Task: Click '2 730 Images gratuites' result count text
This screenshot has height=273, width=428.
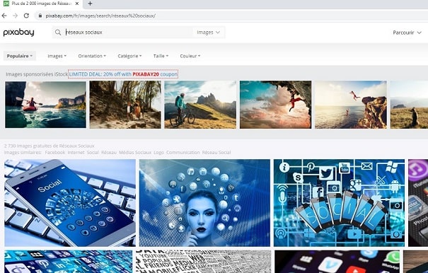Action: click(49, 146)
